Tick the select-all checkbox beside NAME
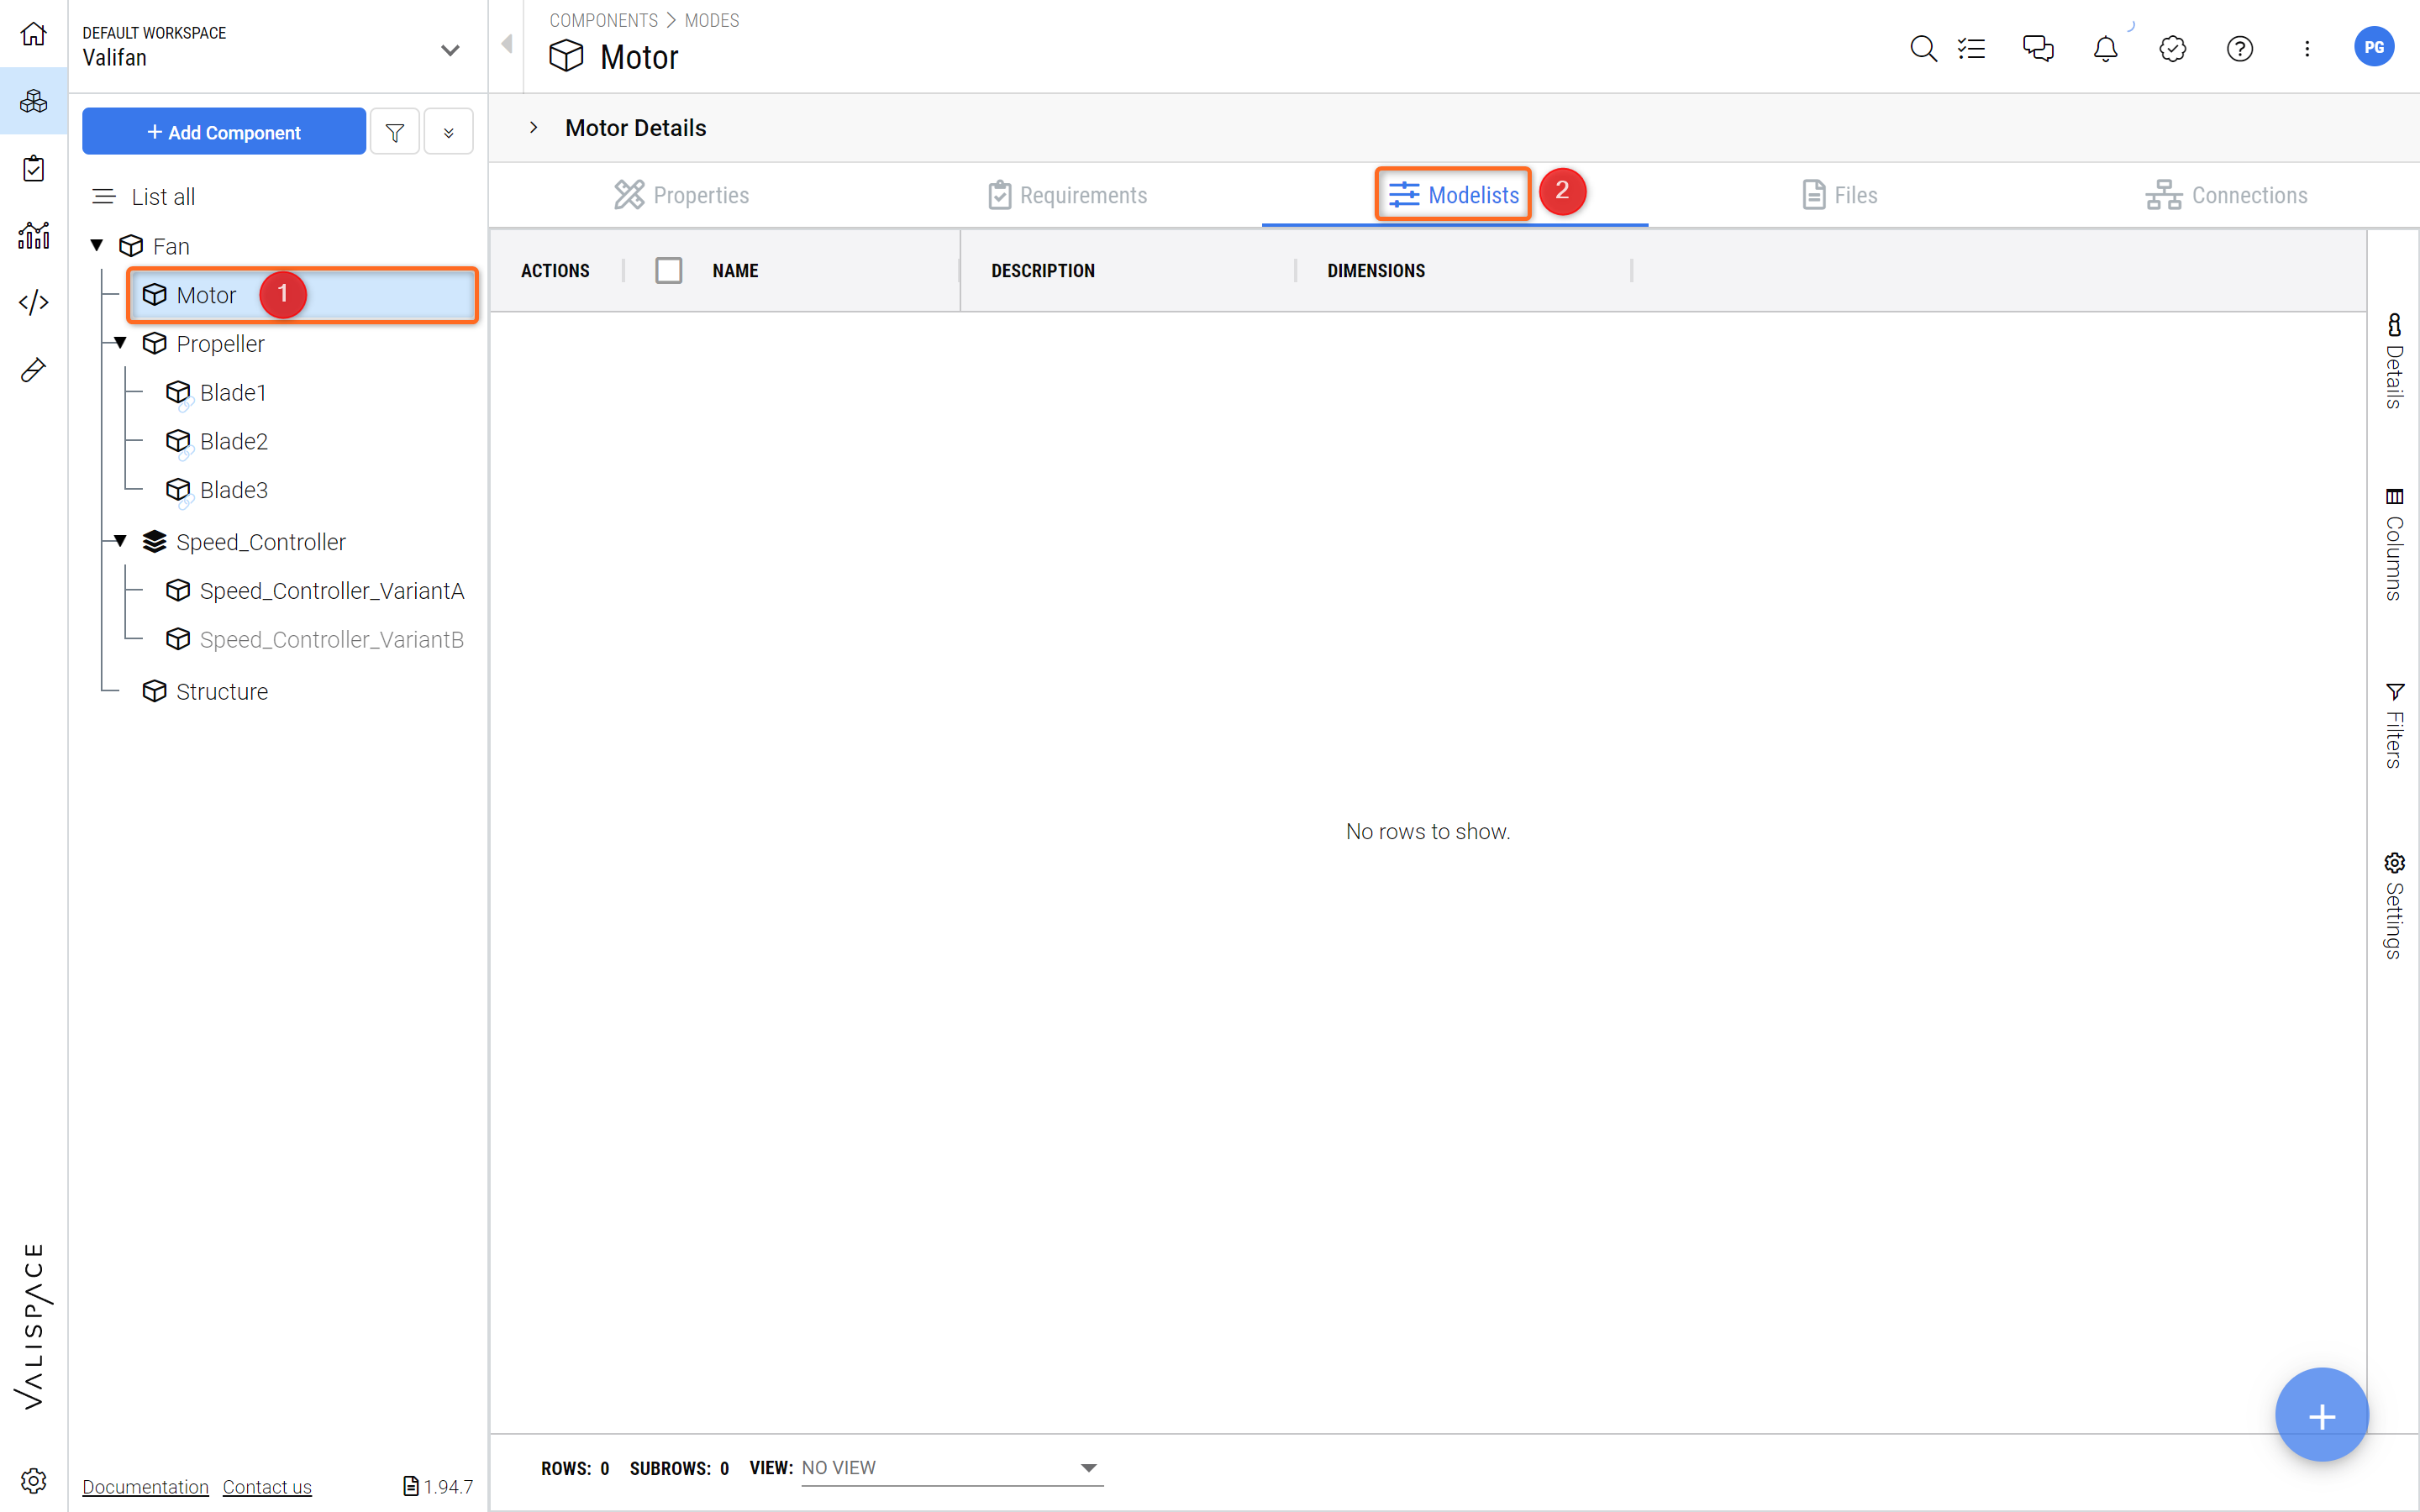The height and width of the screenshot is (1512, 2420). pos(668,270)
